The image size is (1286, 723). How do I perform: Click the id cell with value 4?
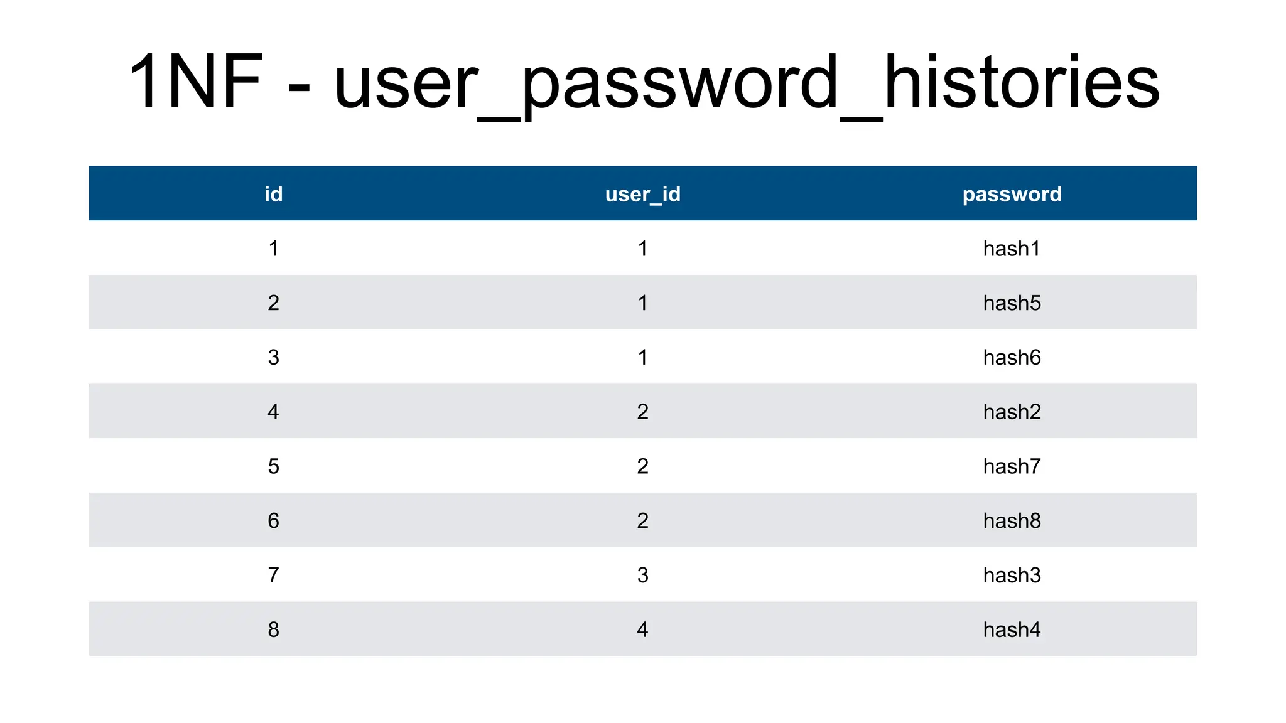pyautogui.click(x=273, y=412)
